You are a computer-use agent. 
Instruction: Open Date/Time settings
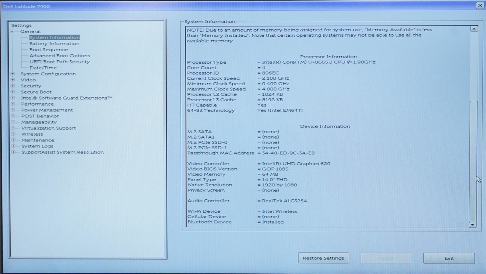coord(43,68)
